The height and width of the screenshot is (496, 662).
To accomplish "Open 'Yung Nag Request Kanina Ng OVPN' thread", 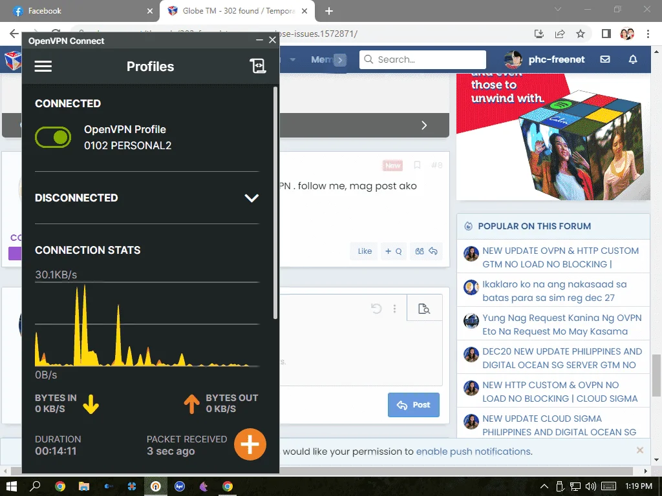I will [562, 324].
